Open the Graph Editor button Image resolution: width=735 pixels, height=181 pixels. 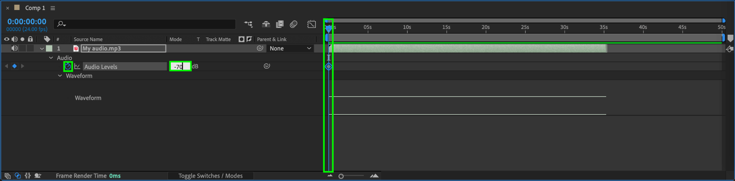click(312, 24)
